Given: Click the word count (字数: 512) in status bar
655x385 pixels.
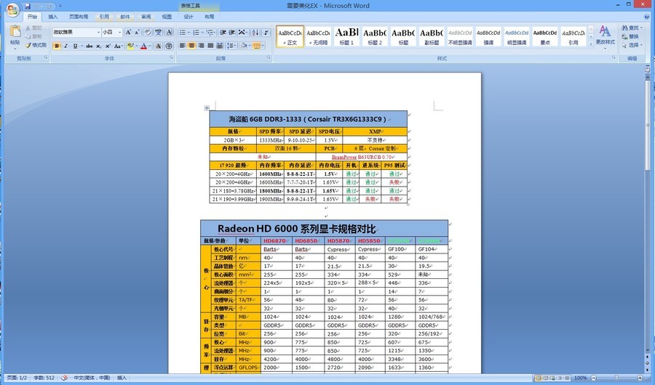Looking at the screenshot, I should [43, 378].
